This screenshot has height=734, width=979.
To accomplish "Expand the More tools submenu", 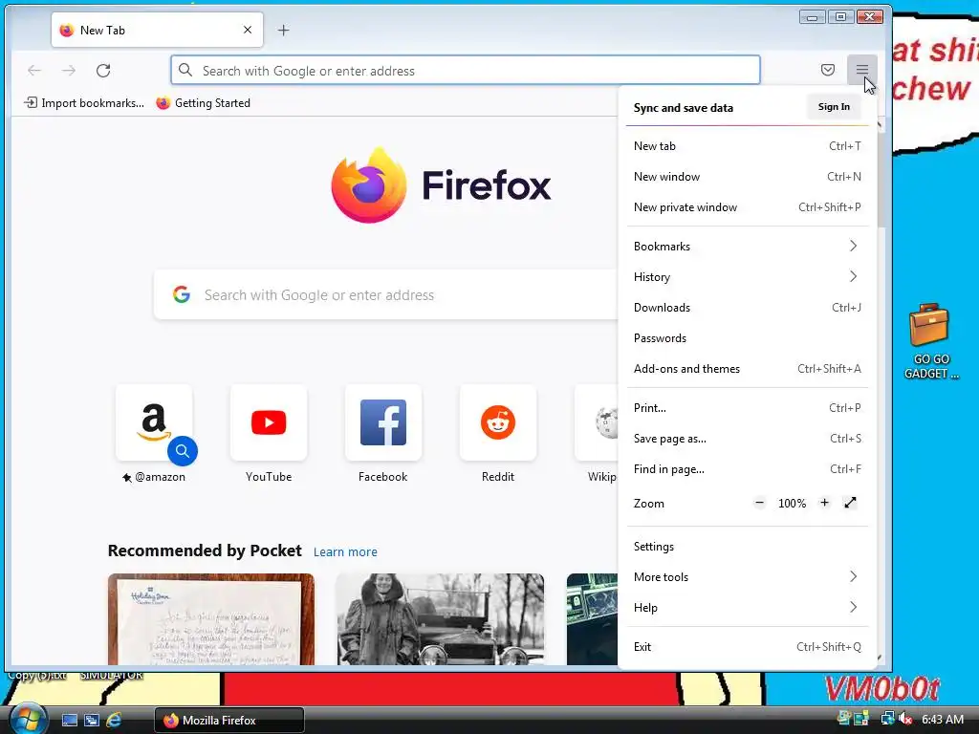I will coord(747,577).
